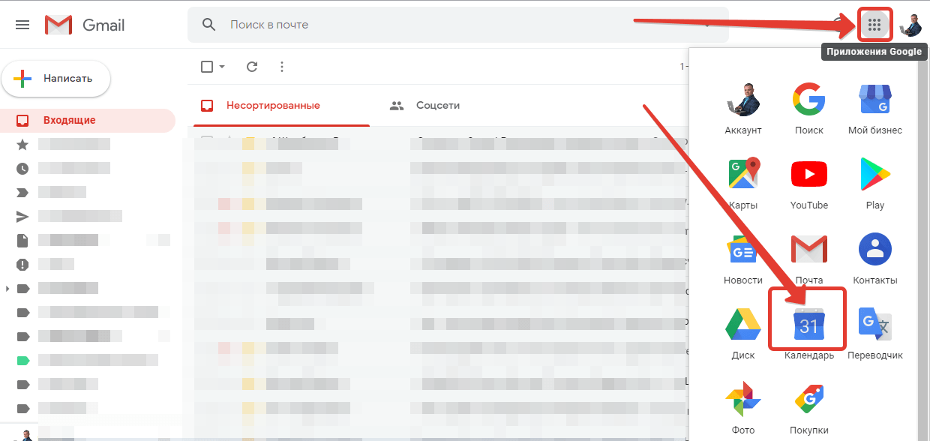Viewport: 930px width, 441px height.
Task: Click the Написать compose button
Action: [56, 79]
